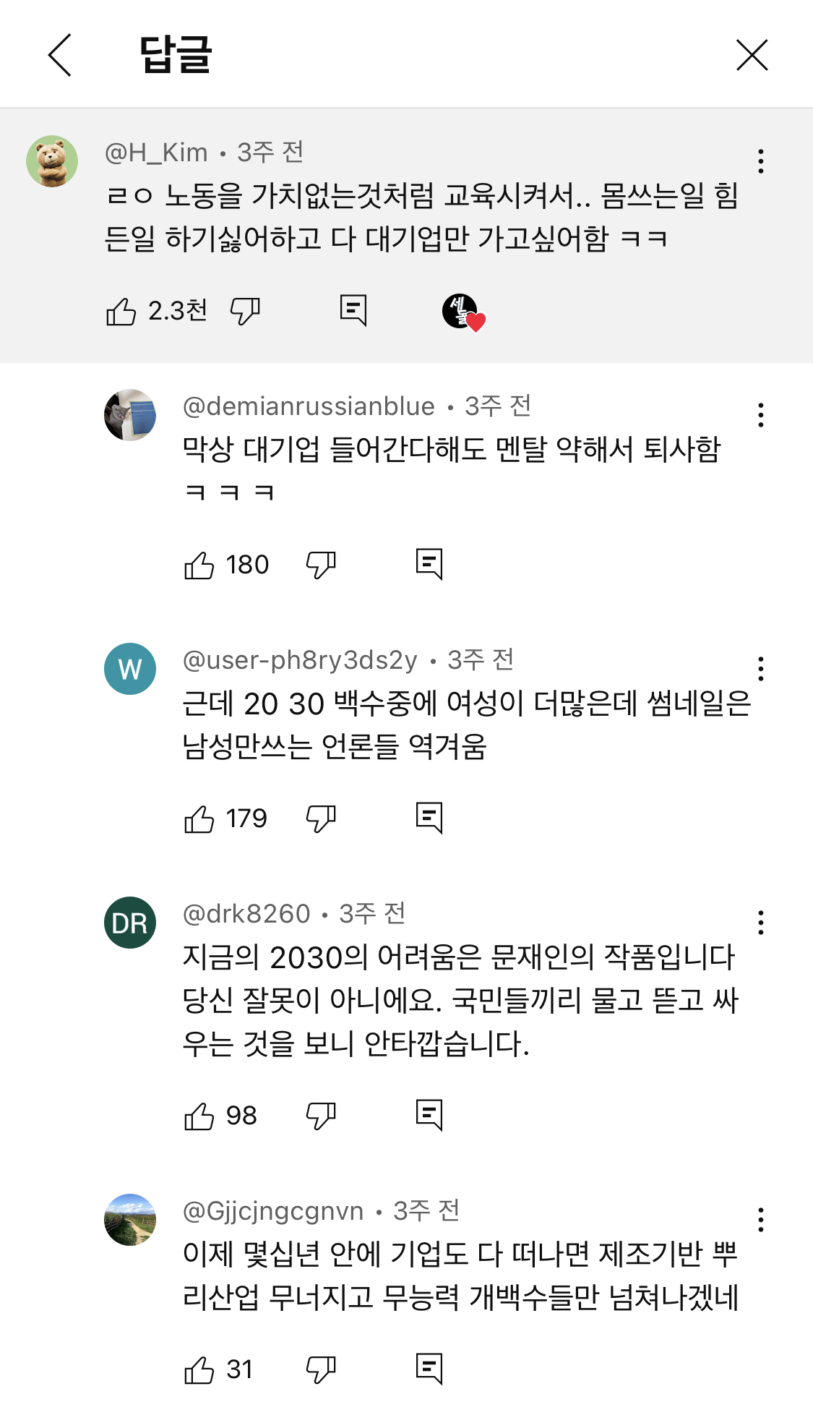
Task: Open the @H_Kim teddy bear avatar
Action: point(52,161)
